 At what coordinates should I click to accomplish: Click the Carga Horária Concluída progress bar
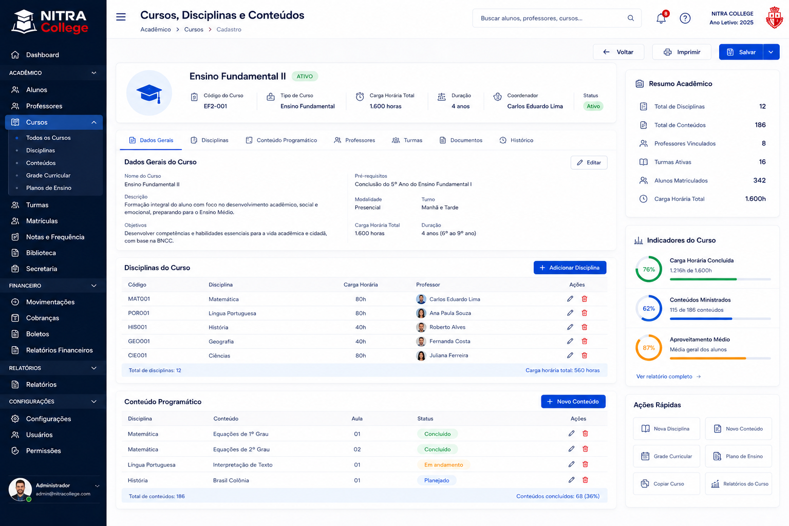pyautogui.click(x=720, y=279)
